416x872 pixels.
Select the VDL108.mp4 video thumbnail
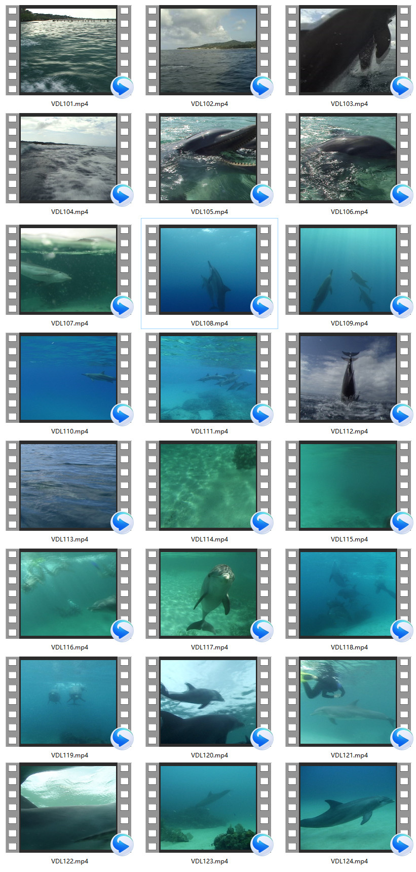(x=208, y=270)
